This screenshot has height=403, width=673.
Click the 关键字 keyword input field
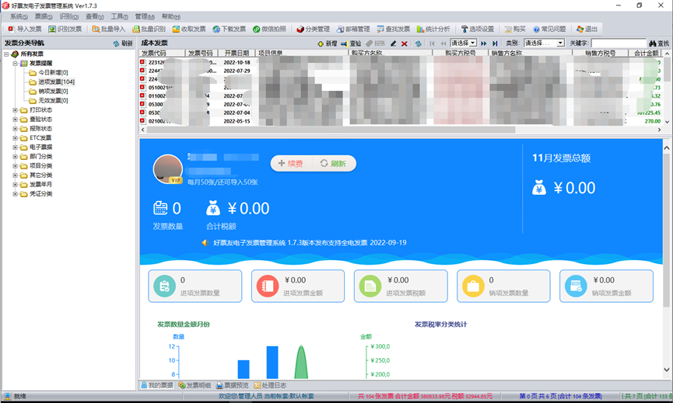pyautogui.click(x=619, y=43)
